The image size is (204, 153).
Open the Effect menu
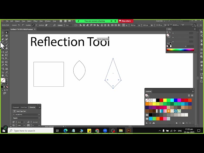pyautogui.click(x=35, y=21)
